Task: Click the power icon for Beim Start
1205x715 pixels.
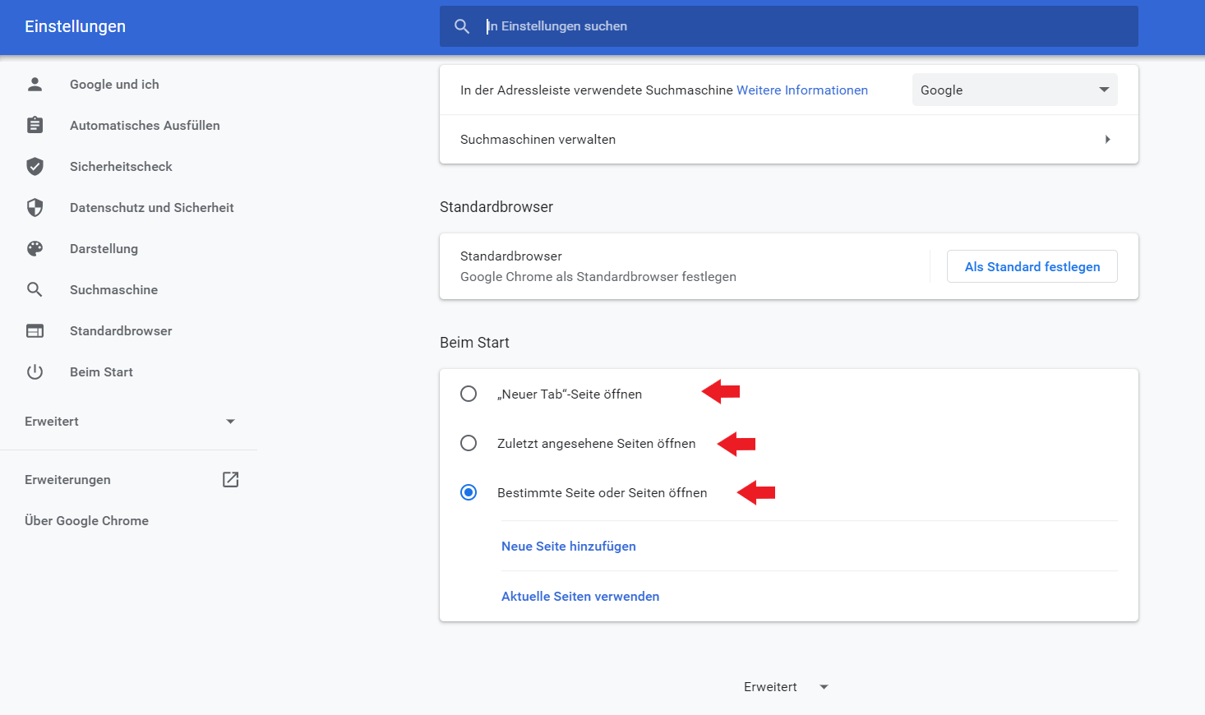Action: point(35,371)
